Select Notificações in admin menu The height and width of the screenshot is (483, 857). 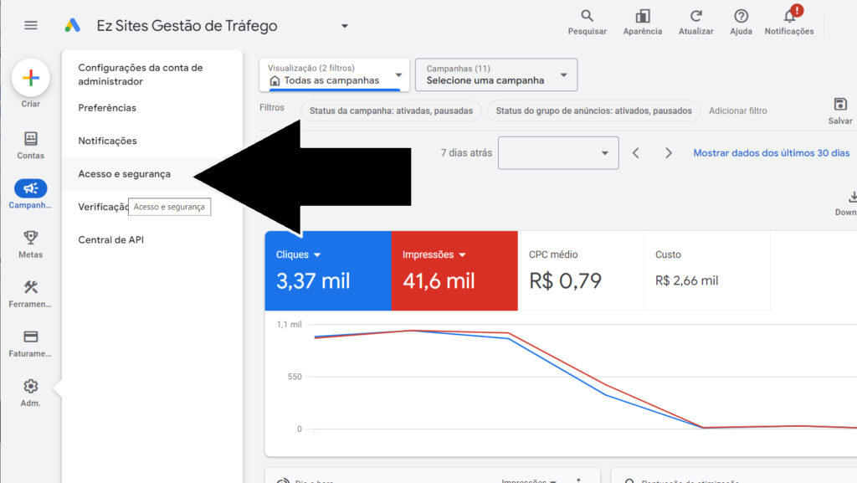(x=108, y=141)
